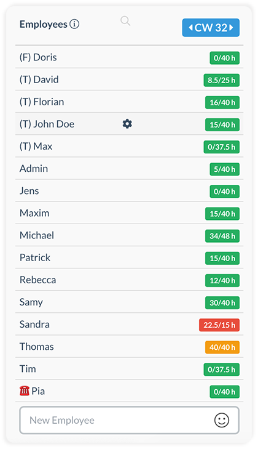Click the New Employee input field

[x=129, y=420]
